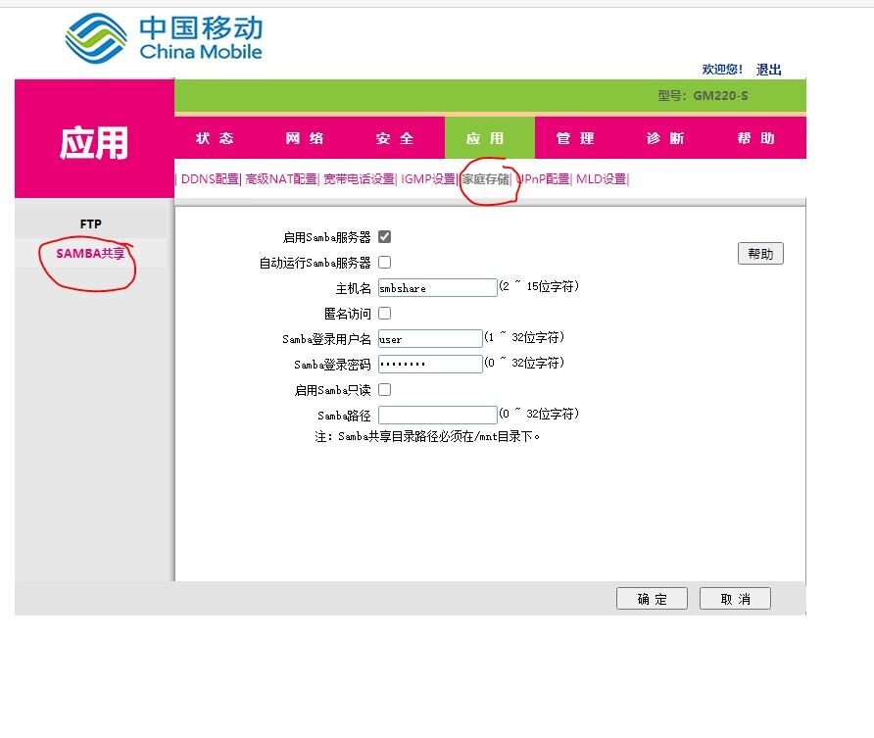Click the large 应用 section heading
The height and width of the screenshot is (738, 874).
(94, 143)
